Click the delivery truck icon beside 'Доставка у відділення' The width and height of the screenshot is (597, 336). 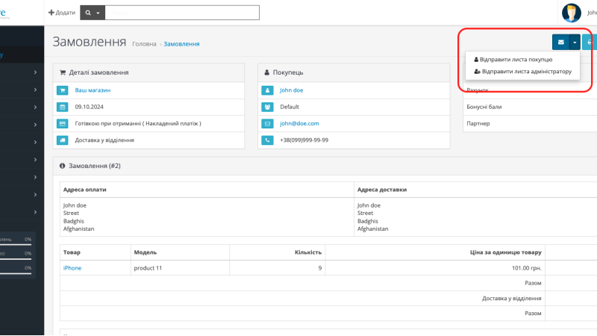(x=63, y=140)
